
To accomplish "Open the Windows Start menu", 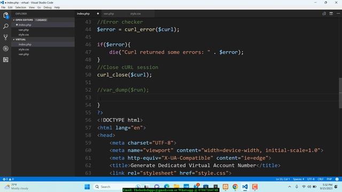I will [87, 187].
